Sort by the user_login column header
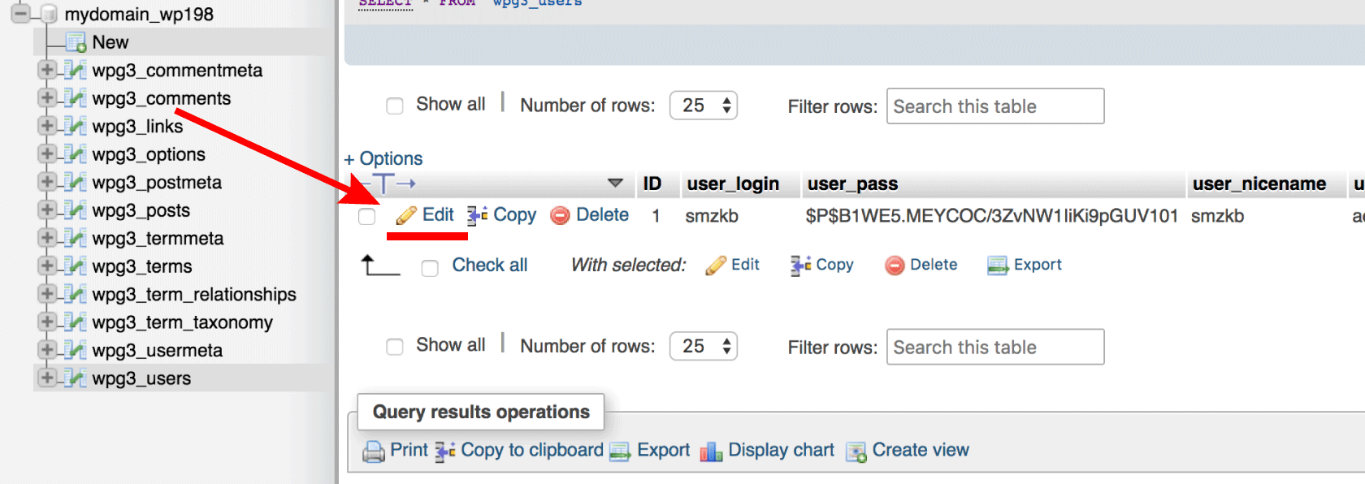The image size is (1365, 484). (x=733, y=184)
